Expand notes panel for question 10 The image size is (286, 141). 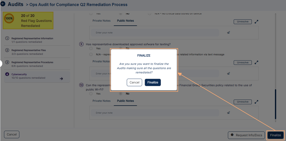pyautogui.click(x=256, y=102)
